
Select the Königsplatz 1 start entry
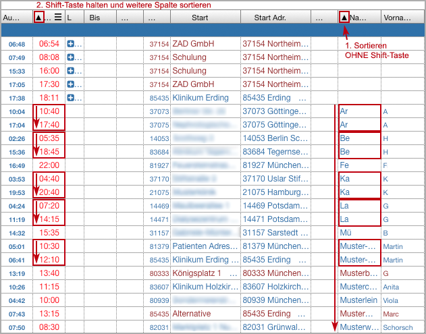point(201,273)
